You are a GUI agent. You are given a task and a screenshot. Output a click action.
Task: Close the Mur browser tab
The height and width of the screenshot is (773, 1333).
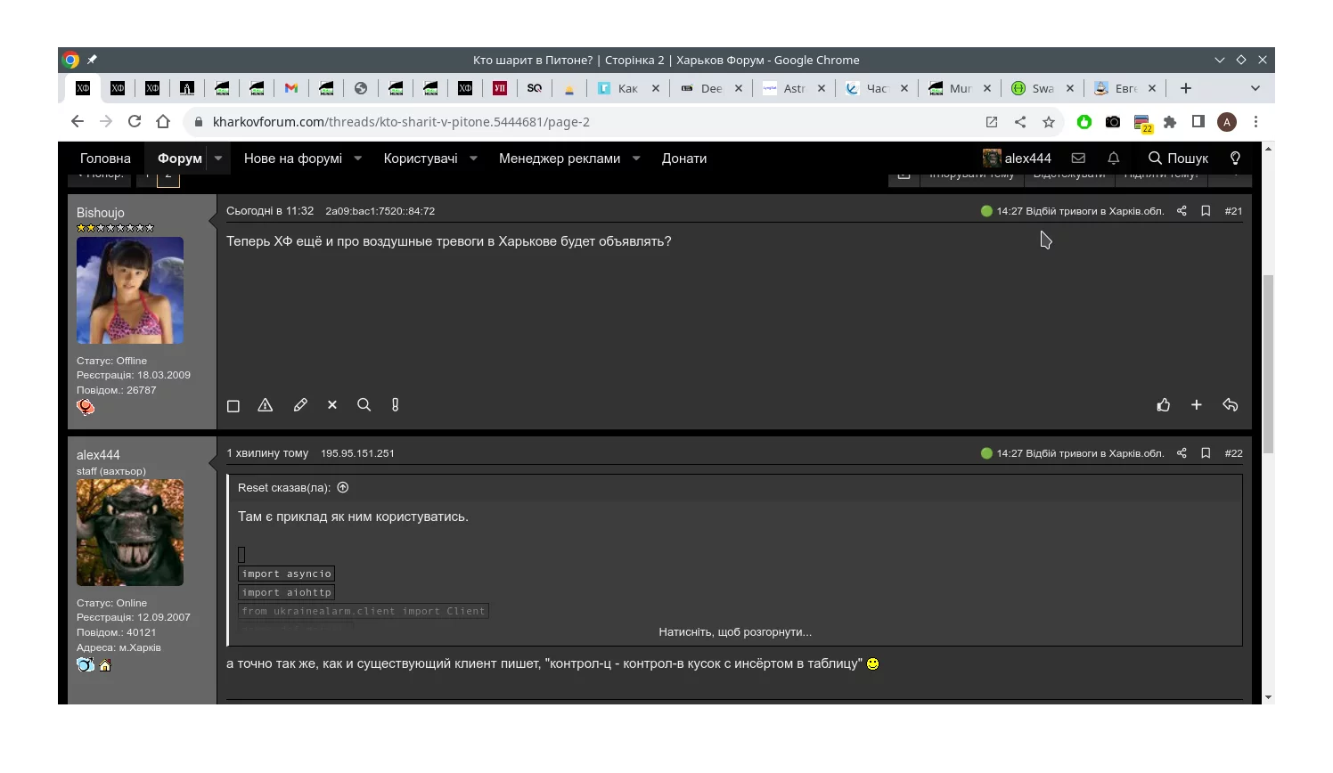click(x=987, y=88)
